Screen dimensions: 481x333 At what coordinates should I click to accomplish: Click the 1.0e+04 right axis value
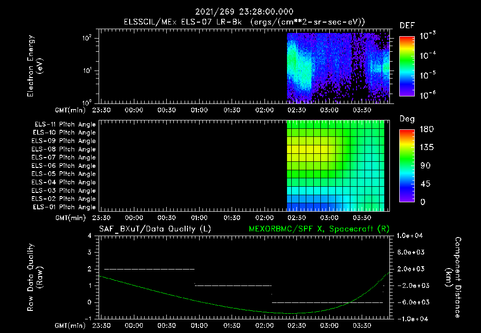pos(410,236)
